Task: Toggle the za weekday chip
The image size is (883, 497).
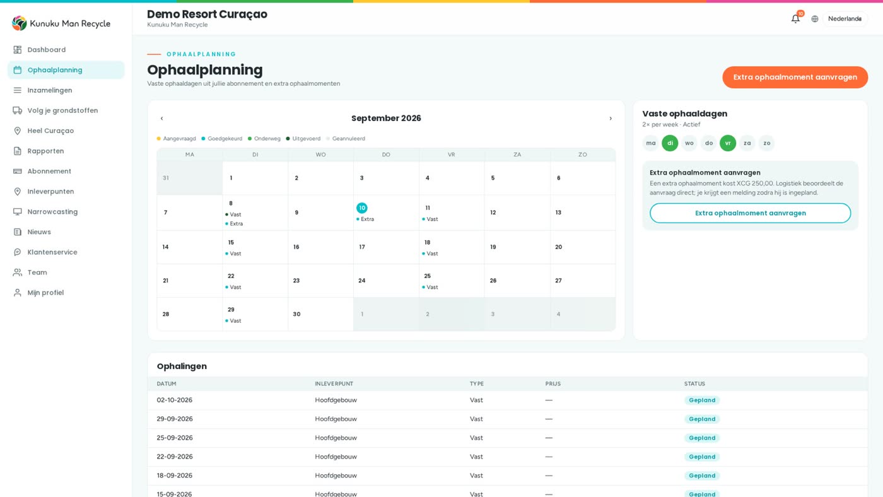Action: tap(747, 143)
